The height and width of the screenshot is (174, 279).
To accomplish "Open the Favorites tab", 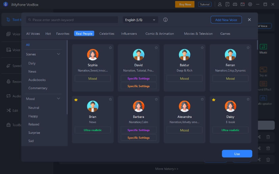I will click(63, 33).
